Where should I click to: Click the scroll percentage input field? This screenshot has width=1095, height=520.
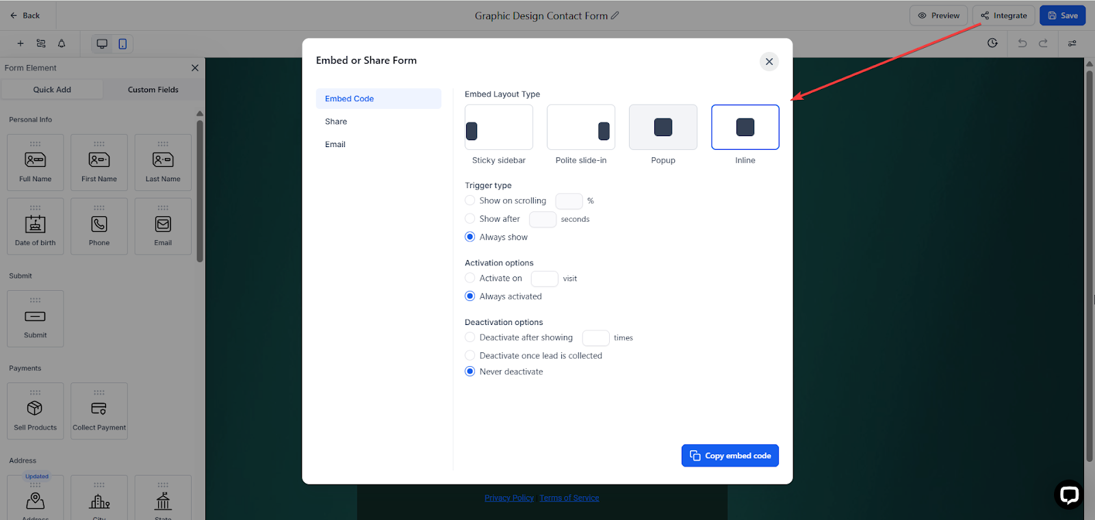569,201
